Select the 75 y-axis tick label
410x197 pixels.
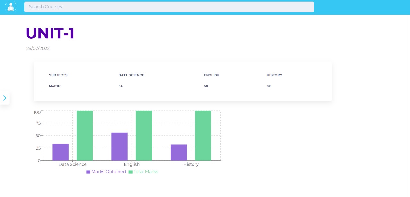[x=38, y=123]
